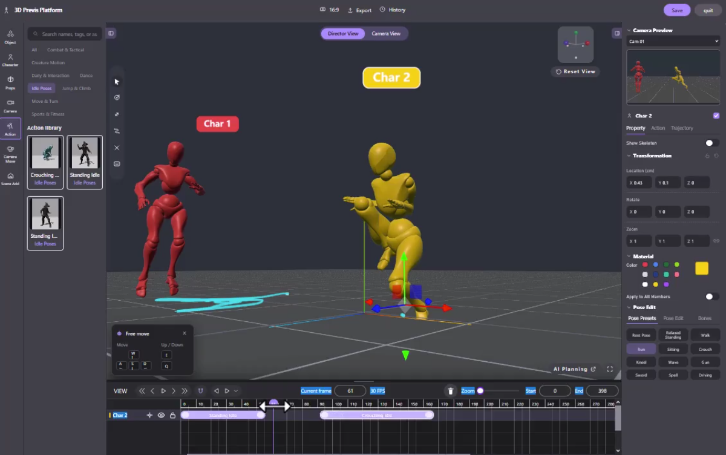Click the Save button
The width and height of the screenshot is (726, 455).
pyautogui.click(x=677, y=10)
